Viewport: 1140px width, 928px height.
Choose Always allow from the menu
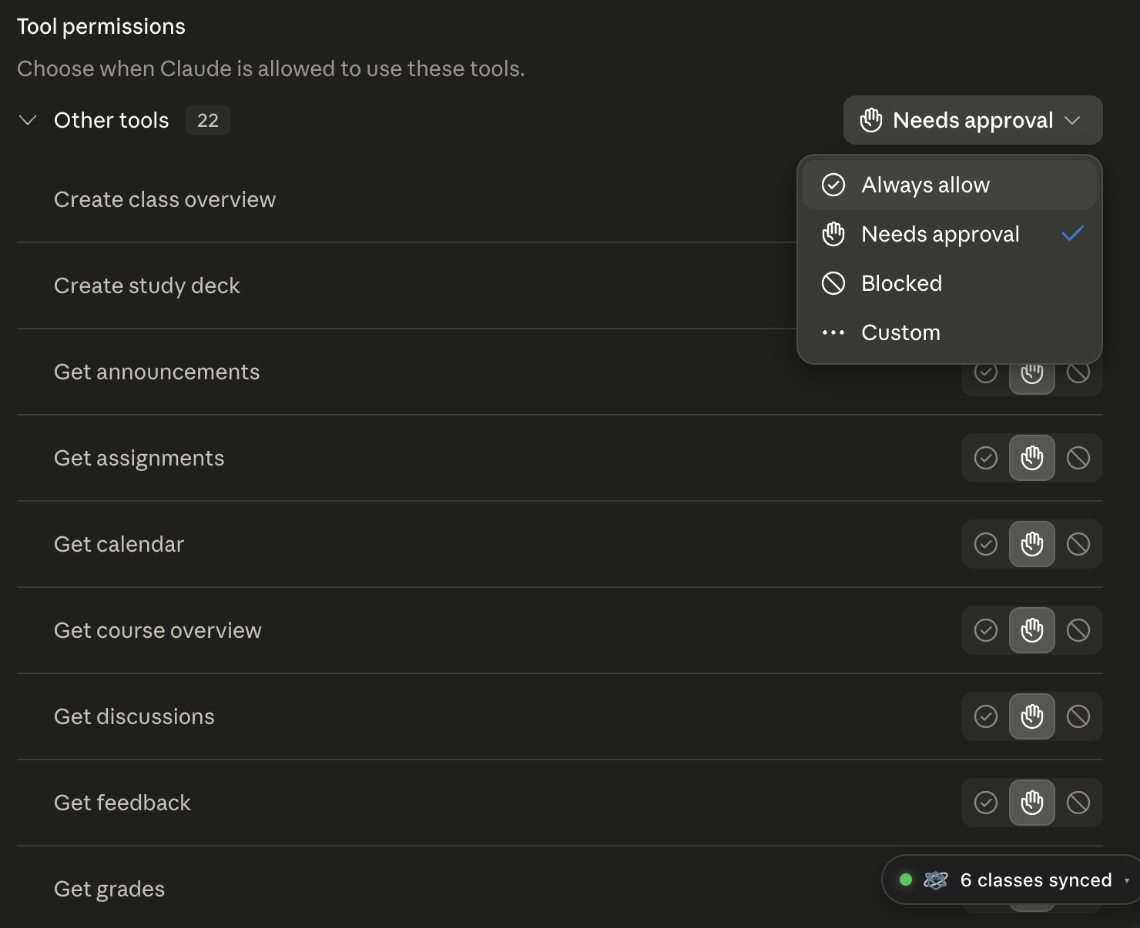pos(950,185)
